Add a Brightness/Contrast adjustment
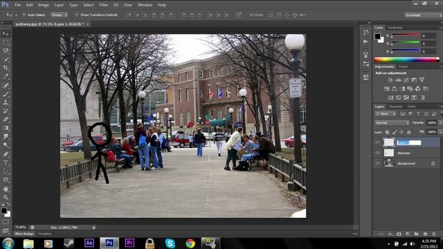 coord(390,80)
